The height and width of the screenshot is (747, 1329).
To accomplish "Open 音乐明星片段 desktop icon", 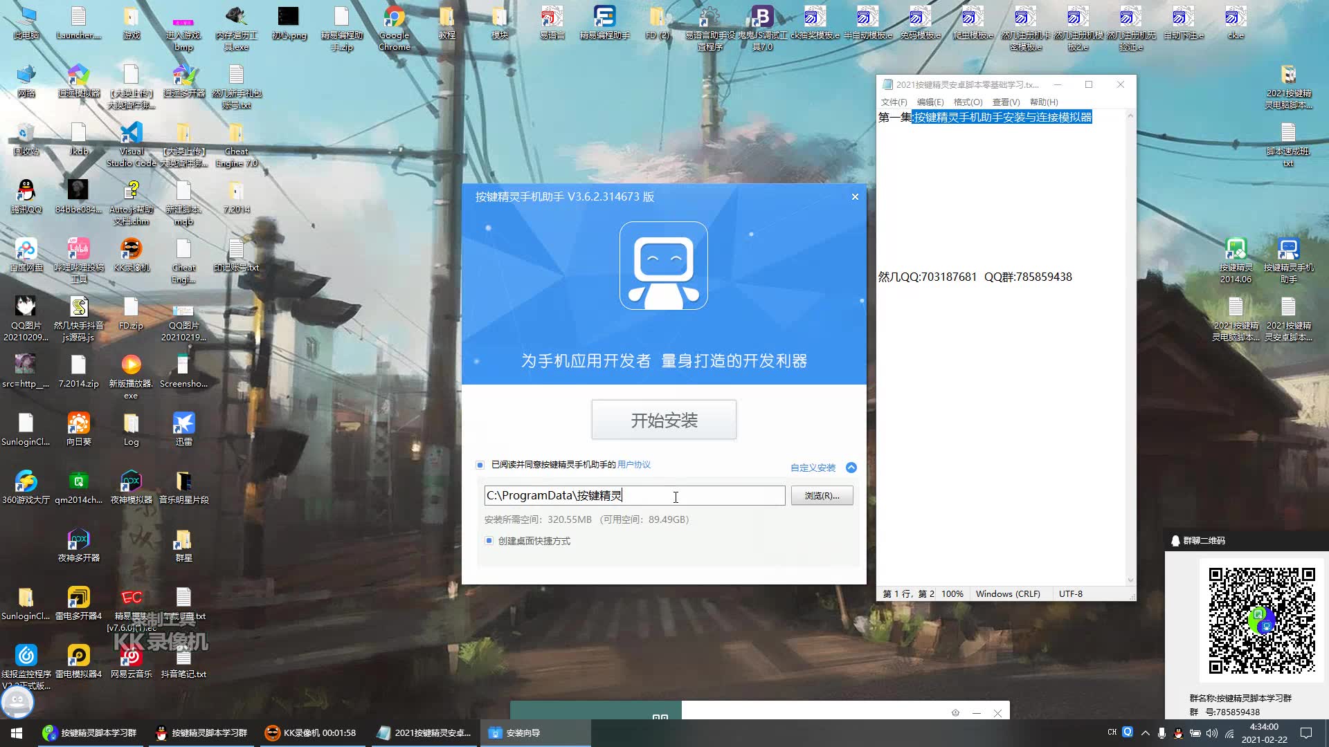I will click(x=184, y=487).
